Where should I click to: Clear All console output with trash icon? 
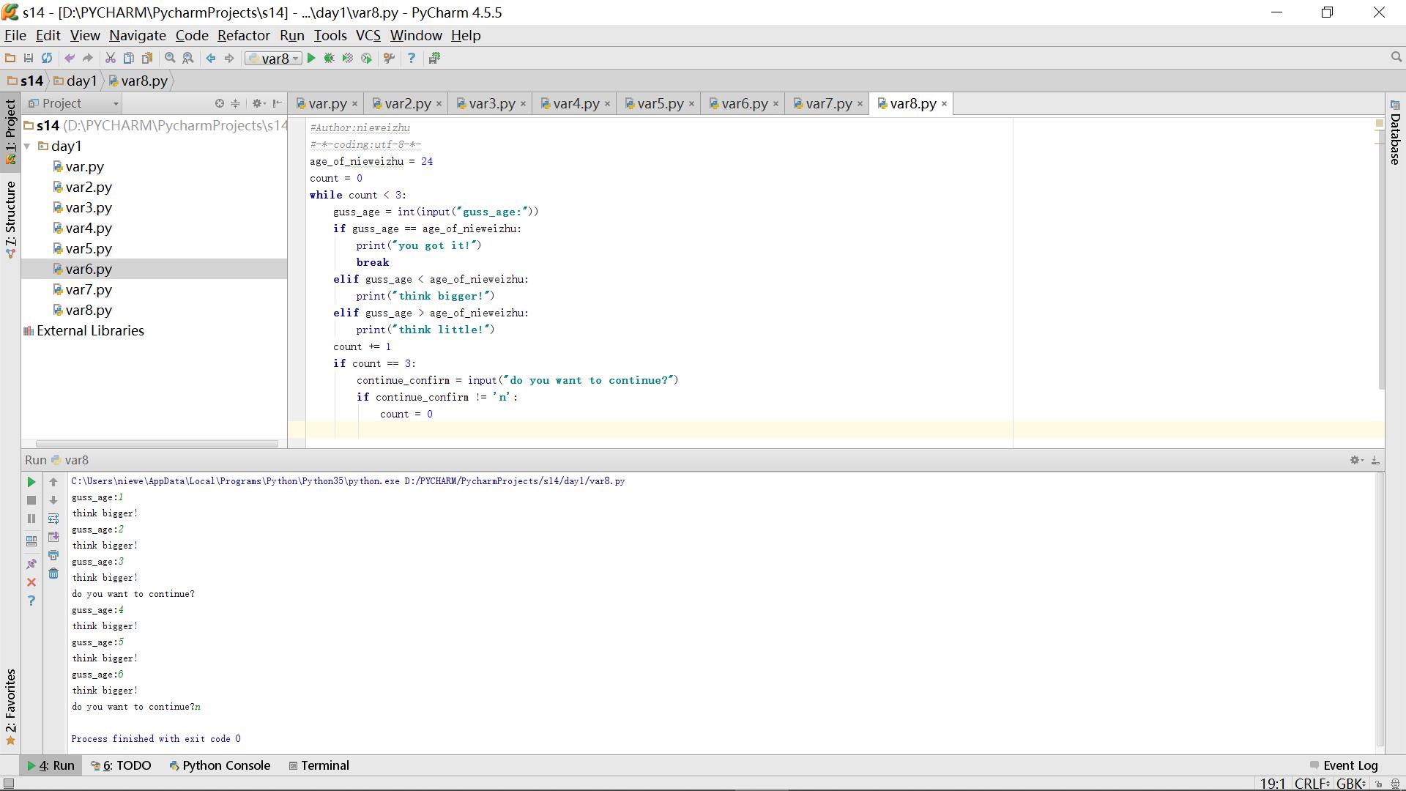click(x=53, y=573)
